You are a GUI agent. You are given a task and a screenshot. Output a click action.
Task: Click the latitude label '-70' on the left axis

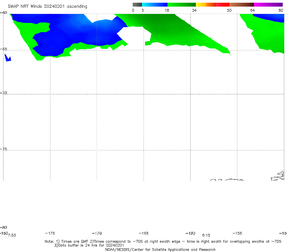point(3,93)
